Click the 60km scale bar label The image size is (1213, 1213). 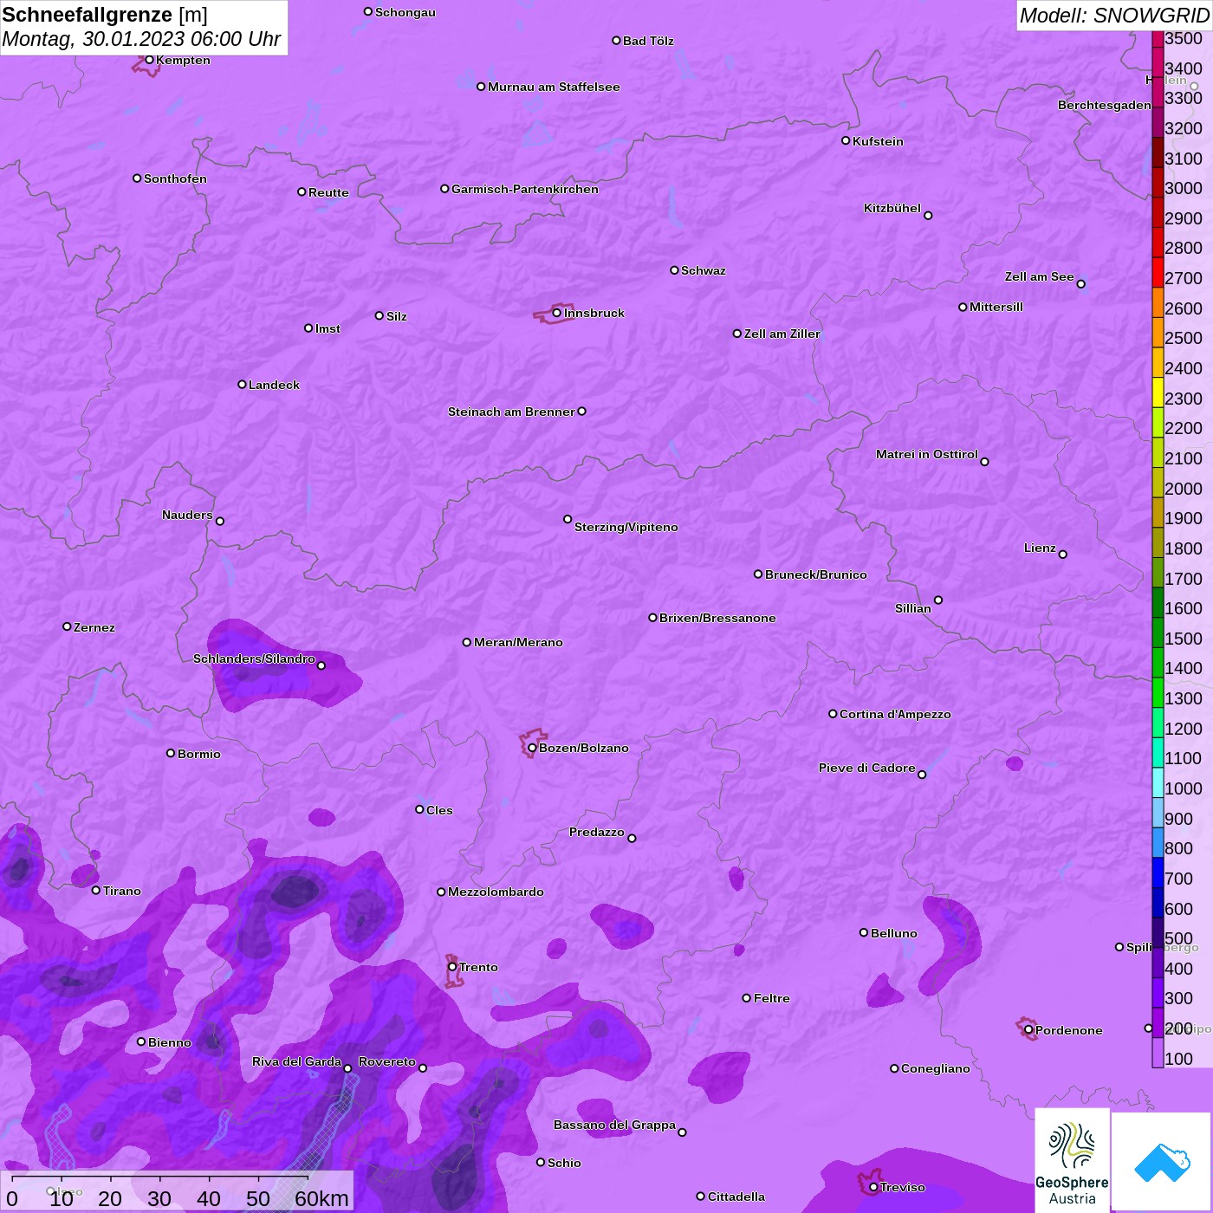[x=321, y=1198]
